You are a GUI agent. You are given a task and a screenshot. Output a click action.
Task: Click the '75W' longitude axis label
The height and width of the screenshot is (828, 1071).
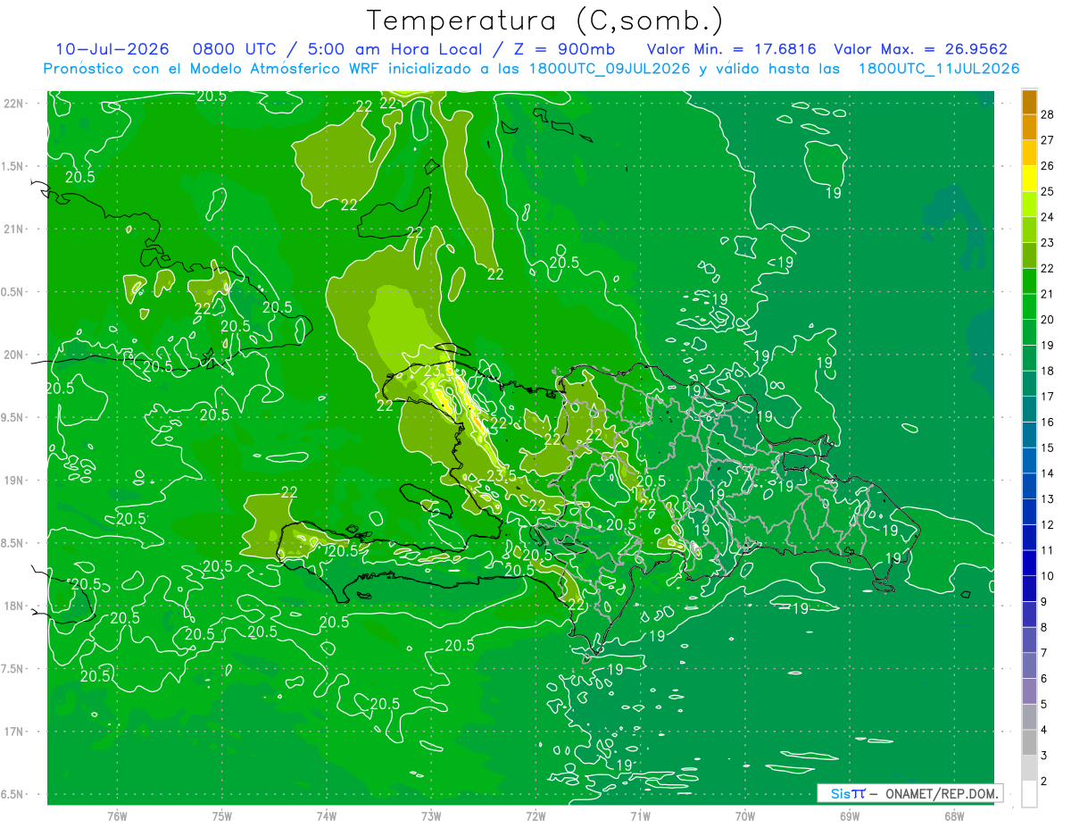point(222,815)
